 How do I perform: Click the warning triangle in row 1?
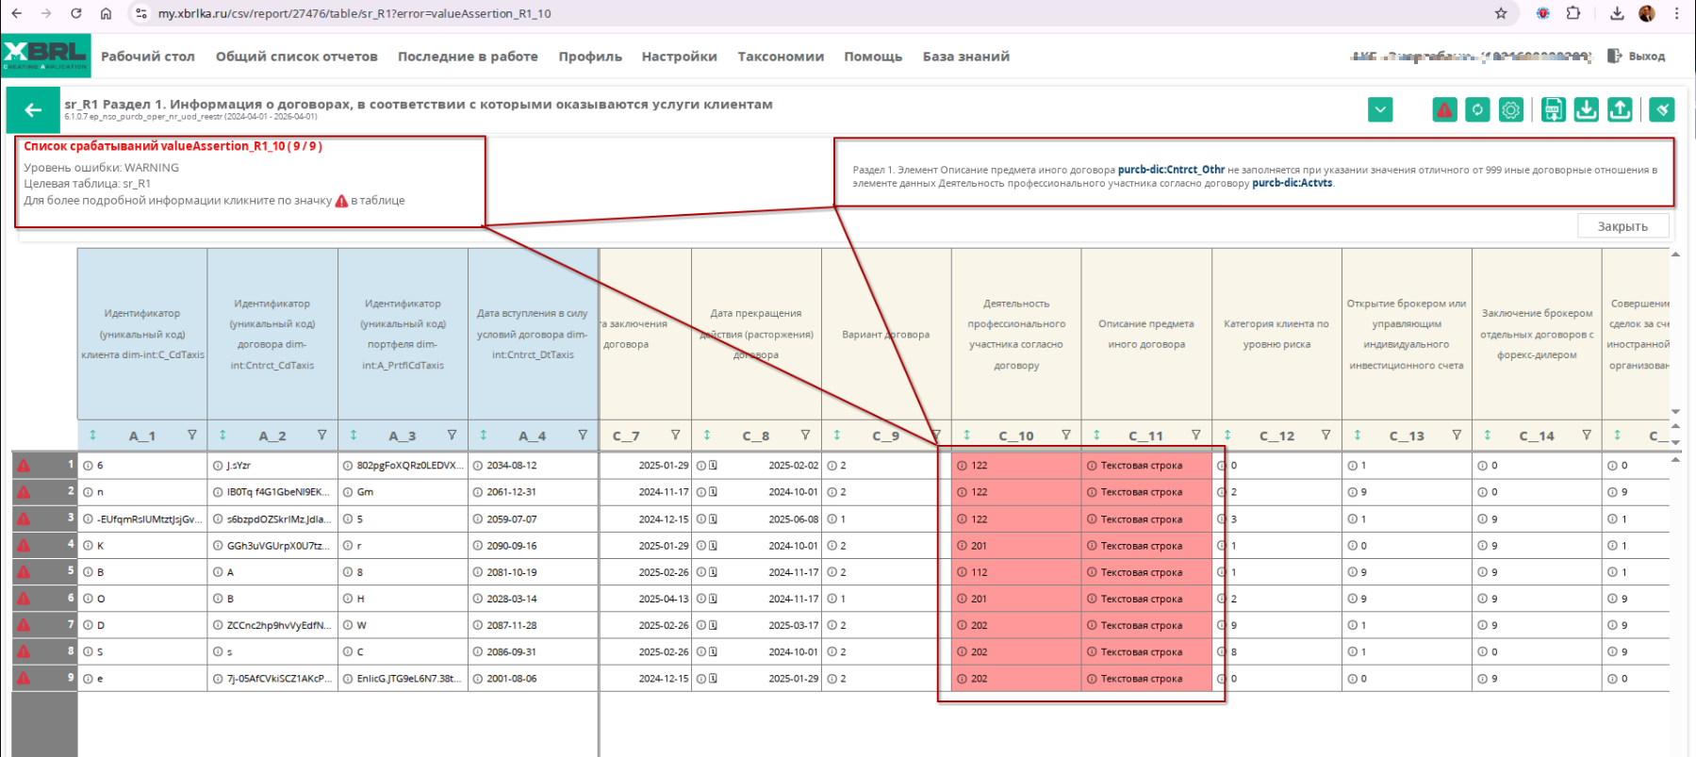pos(24,466)
